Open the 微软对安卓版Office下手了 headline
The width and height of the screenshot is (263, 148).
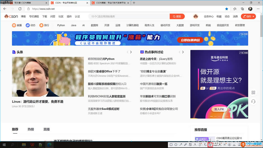click(x=104, y=71)
